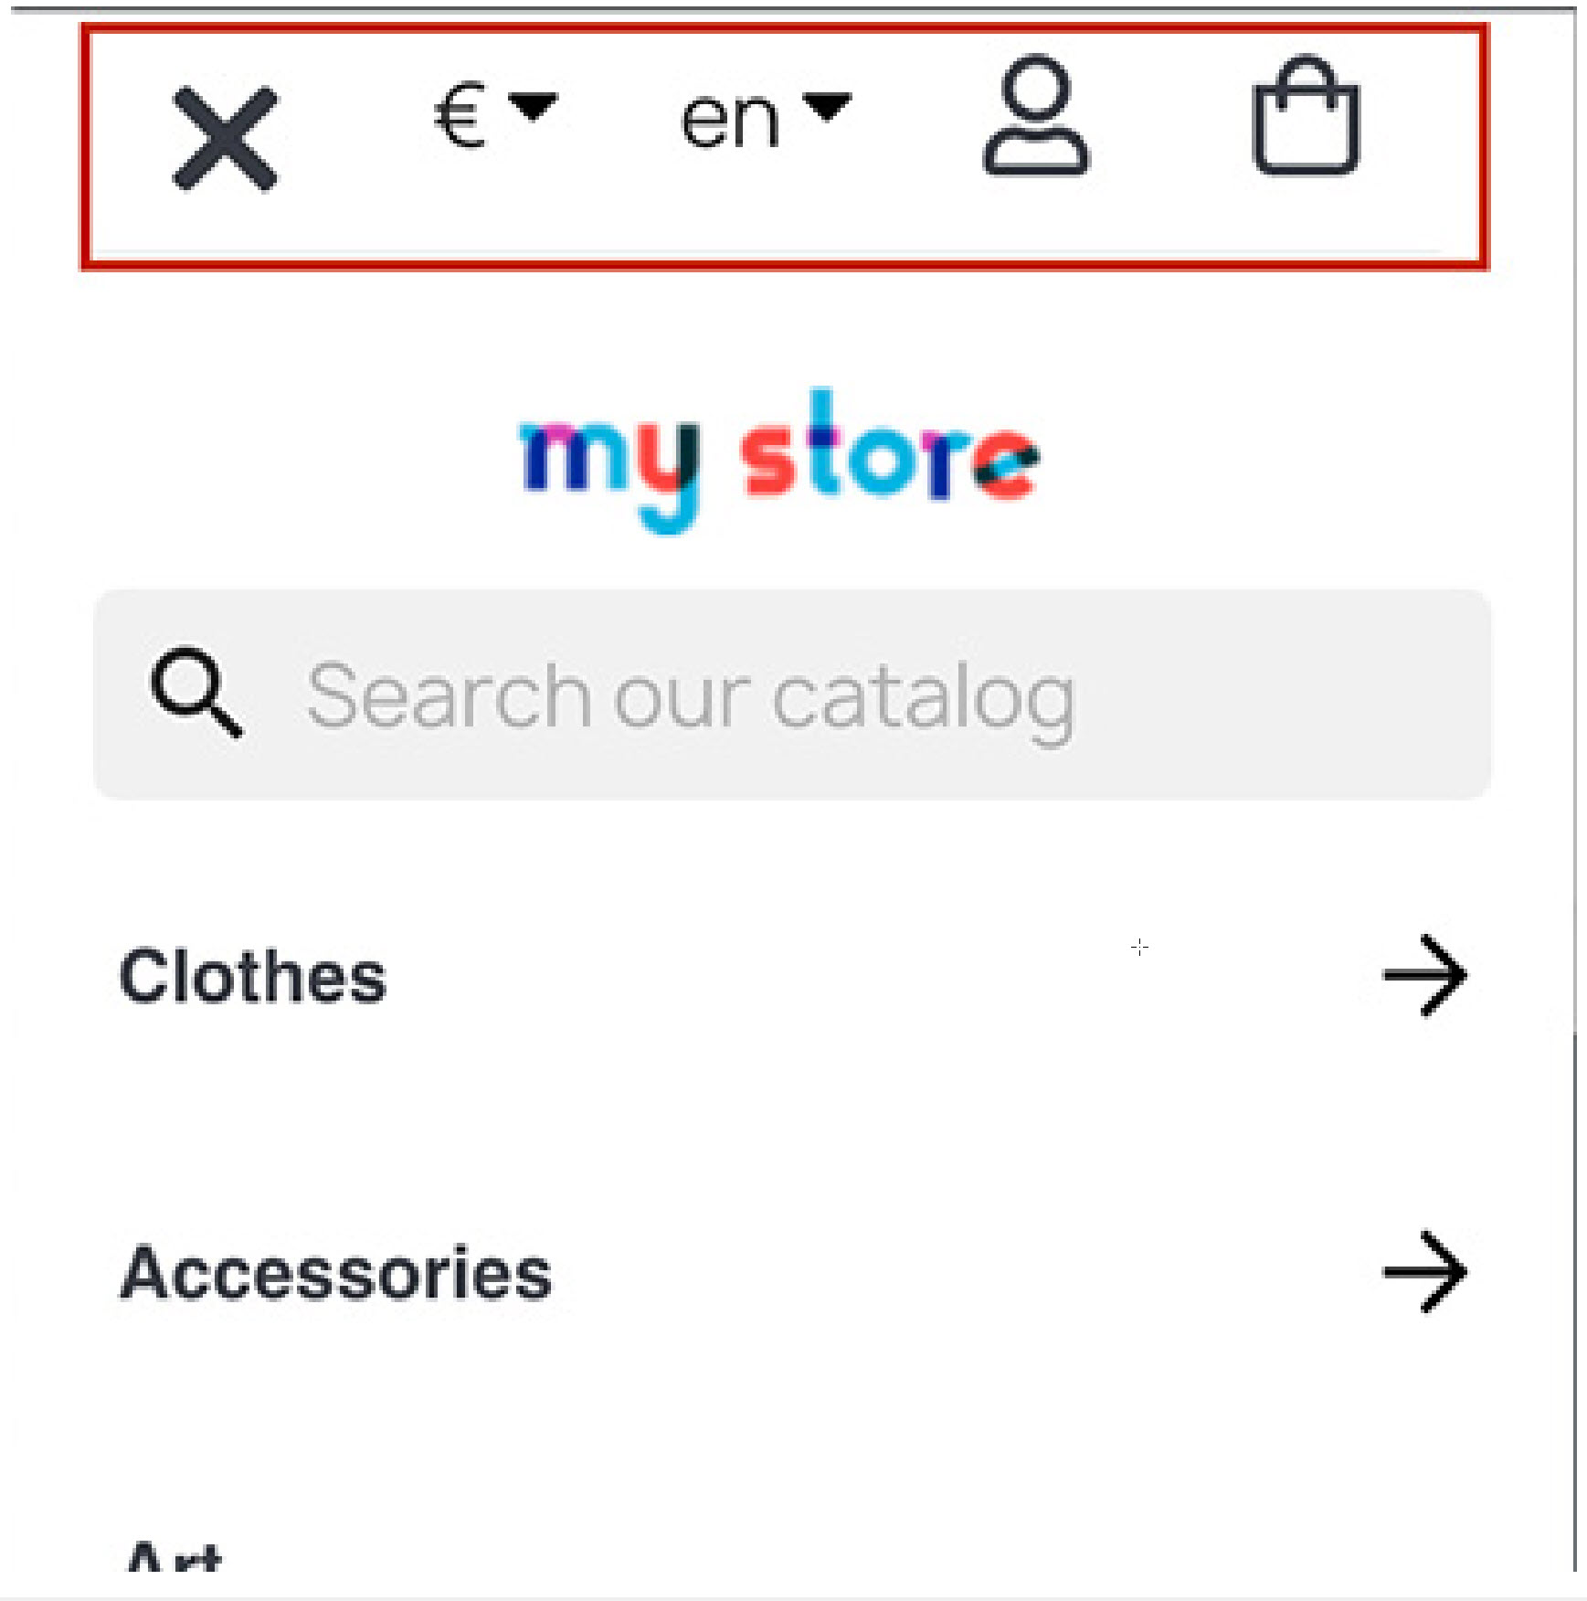The image size is (1587, 1601).
Task: Open the shopping bag cart icon
Action: (x=1306, y=115)
